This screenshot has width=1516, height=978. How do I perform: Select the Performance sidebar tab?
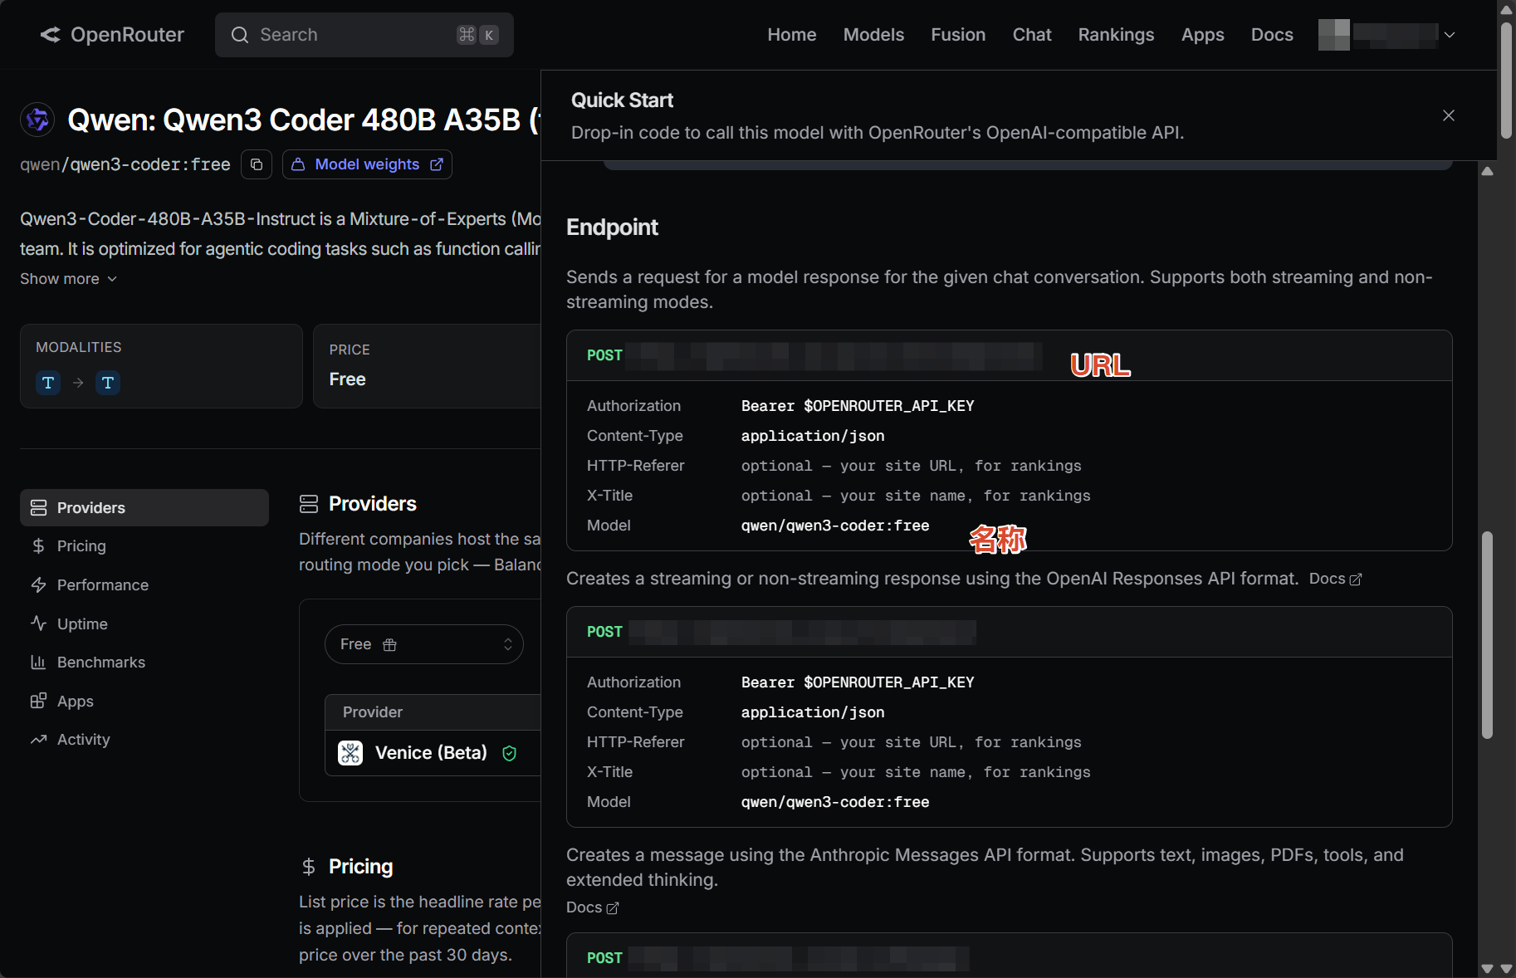(144, 584)
